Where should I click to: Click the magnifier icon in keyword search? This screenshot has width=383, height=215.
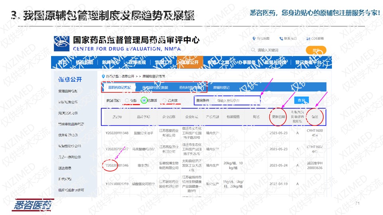tap(253, 50)
